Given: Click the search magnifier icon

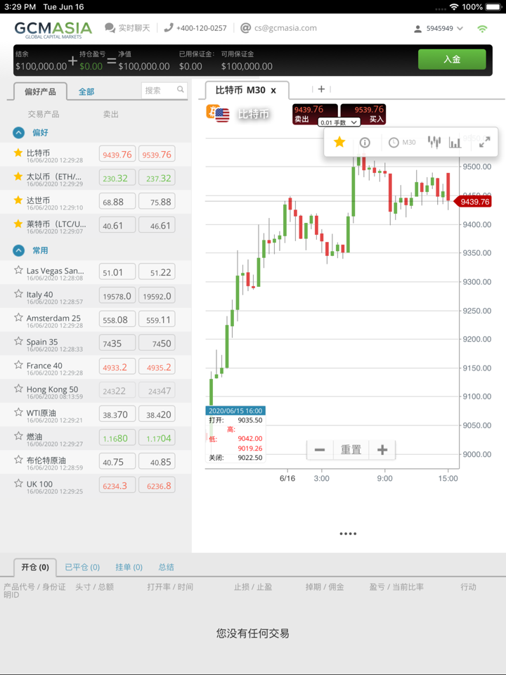Looking at the screenshot, I should click(x=181, y=90).
